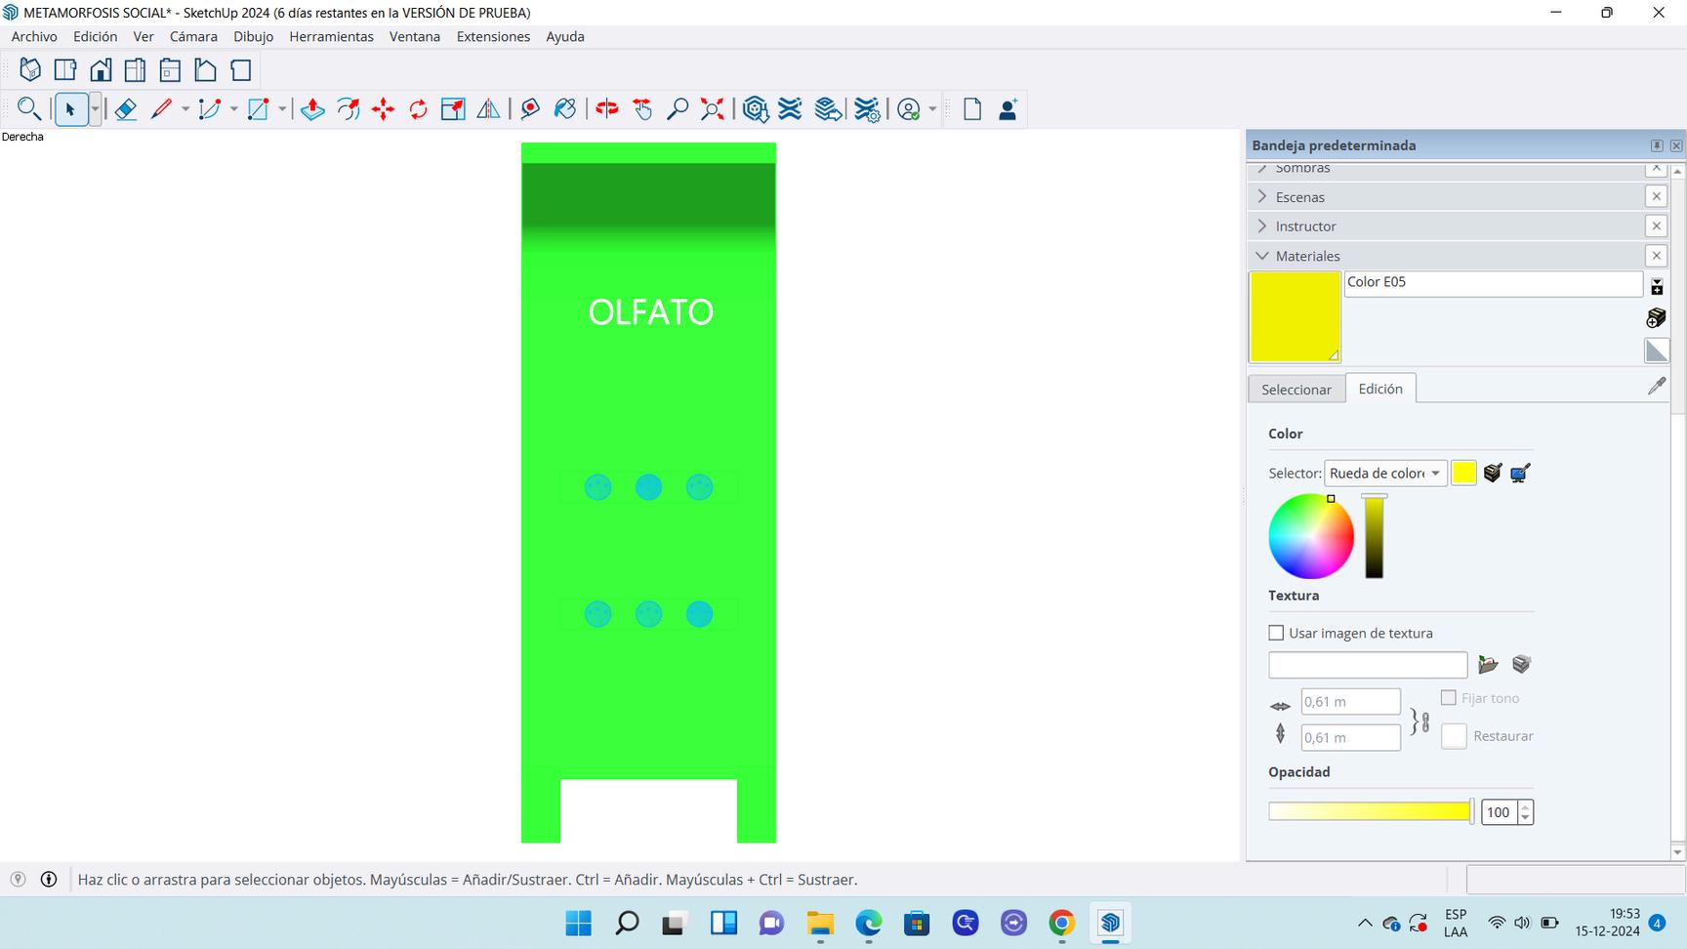Choose the Rectangle shape tool
This screenshot has width=1687, height=949.
pyautogui.click(x=259, y=109)
